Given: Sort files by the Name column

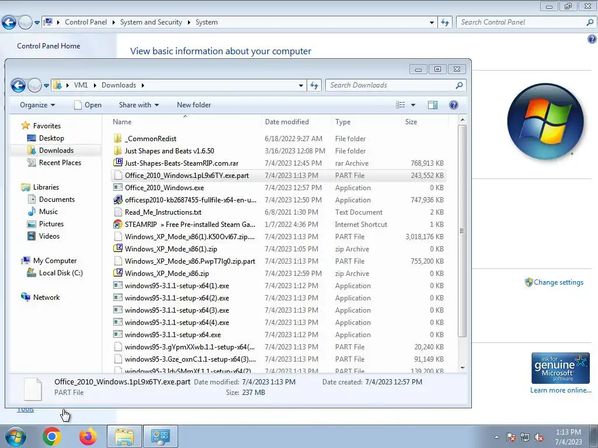Looking at the screenshot, I should pyautogui.click(x=185, y=122).
